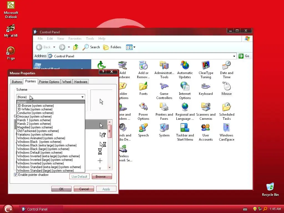Toggle the Folders pane button
The image size is (284, 213).
tap(112, 47)
